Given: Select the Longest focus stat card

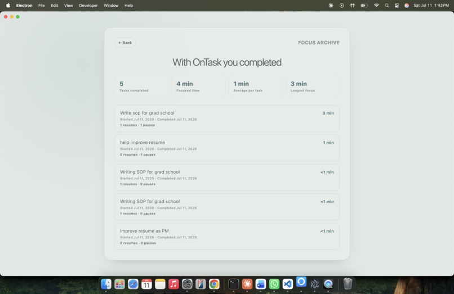Looking at the screenshot, I should click(x=313, y=86).
